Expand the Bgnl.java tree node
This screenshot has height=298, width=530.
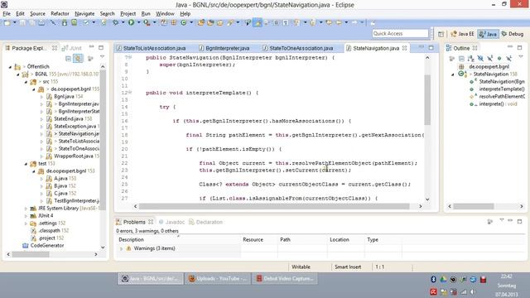[41, 97]
